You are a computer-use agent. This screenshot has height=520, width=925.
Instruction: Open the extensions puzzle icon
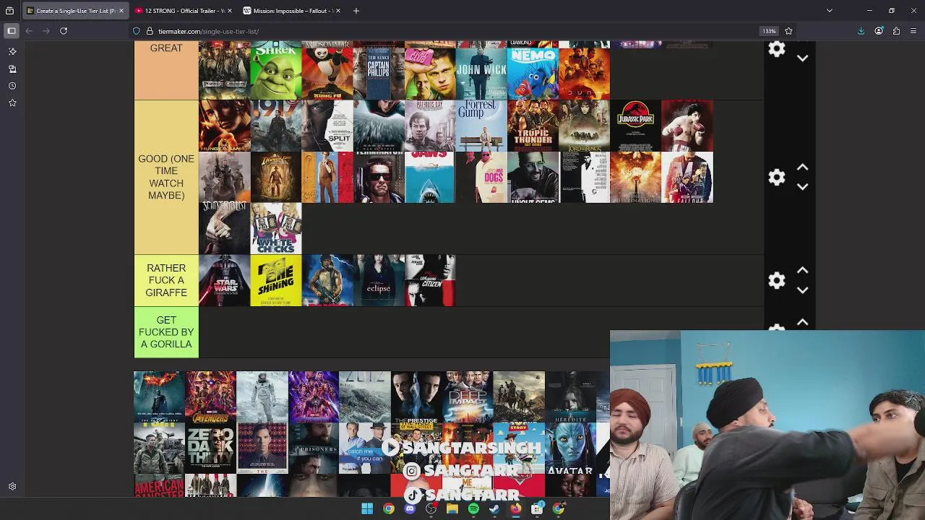896,31
